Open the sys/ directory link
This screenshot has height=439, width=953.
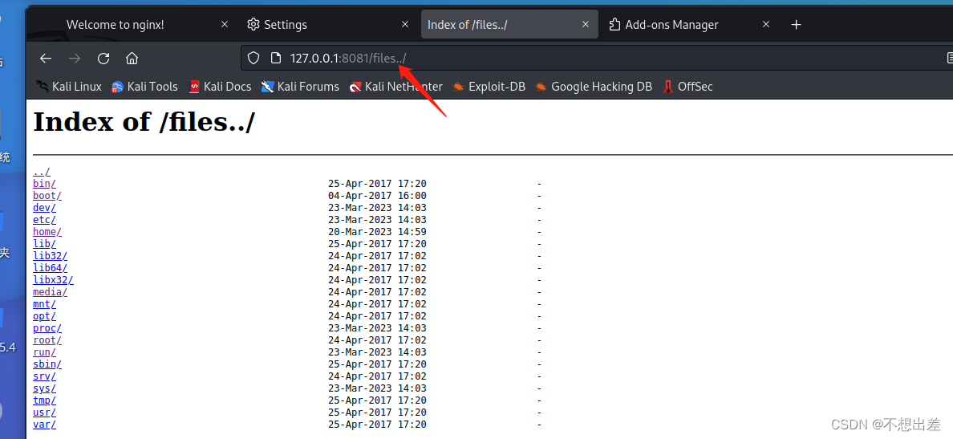(44, 388)
